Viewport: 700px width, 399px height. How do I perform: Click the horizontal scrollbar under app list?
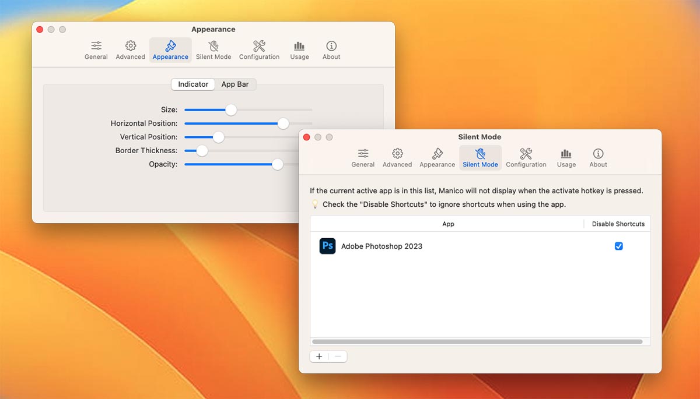pos(477,342)
